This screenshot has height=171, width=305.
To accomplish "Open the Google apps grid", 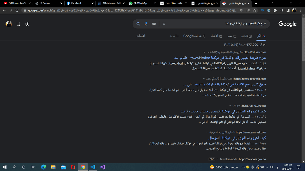I will (18, 24).
